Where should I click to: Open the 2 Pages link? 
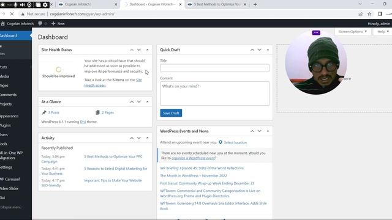[x=108, y=112]
